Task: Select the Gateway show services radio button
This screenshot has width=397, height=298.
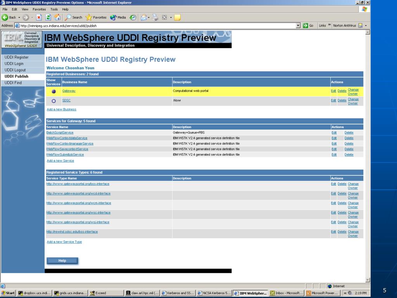Action: (54, 92)
